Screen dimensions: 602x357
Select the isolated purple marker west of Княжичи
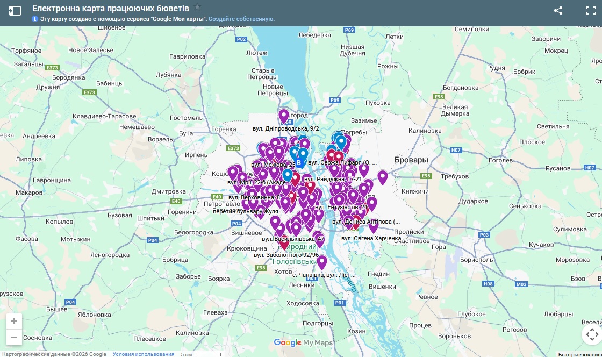pyautogui.click(x=382, y=177)
